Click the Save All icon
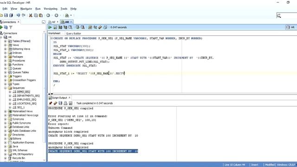Image resolution: width=297 pixels, height=167 pixels. pos(11,15)
